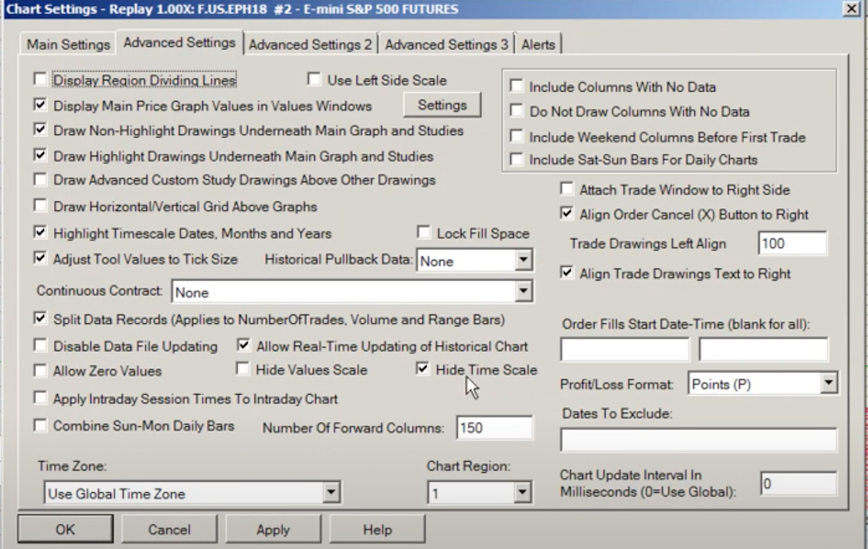Close the Chart Settings dialog

(x=851, y=8)
